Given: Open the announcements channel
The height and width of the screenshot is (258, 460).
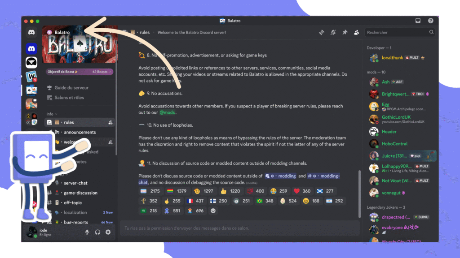Looking at the screenshot, I should tap(79, 132).
